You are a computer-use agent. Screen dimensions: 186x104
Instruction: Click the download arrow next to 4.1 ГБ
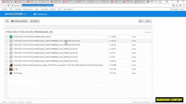click(x=109, y=53)
